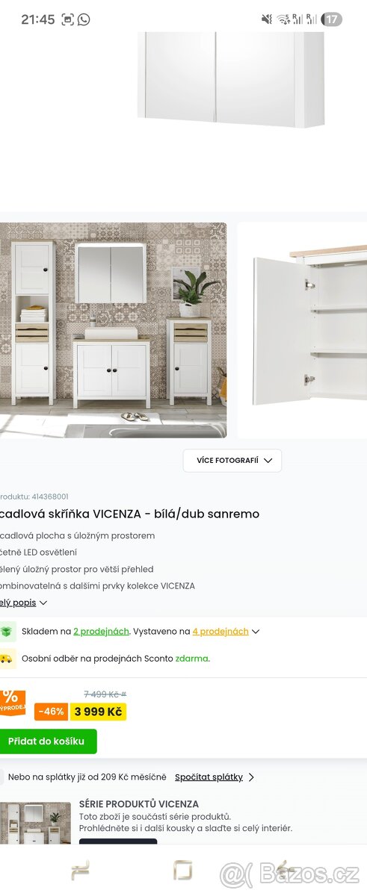Tap the WhatsApp notification icon
367x896 pixels.
[x=84, y=19]
